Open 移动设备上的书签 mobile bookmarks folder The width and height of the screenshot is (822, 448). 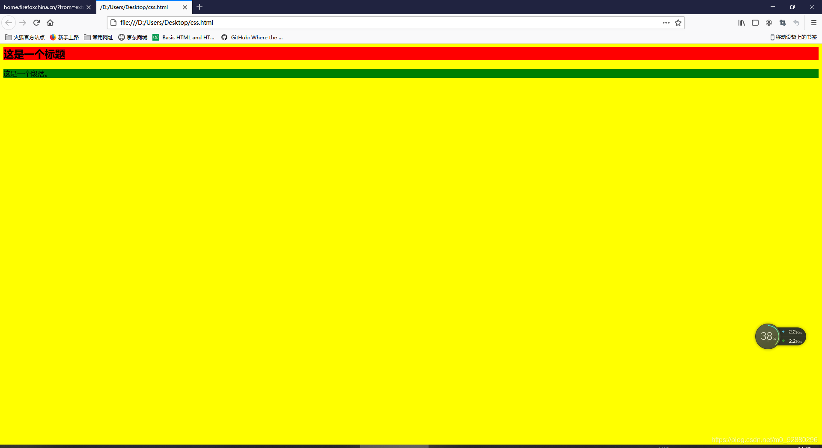coord(793,37)
